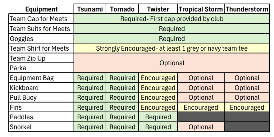This screenshot has width=274, height=137.
Task: Select the Tornado column header
Action: pos(122,9)
